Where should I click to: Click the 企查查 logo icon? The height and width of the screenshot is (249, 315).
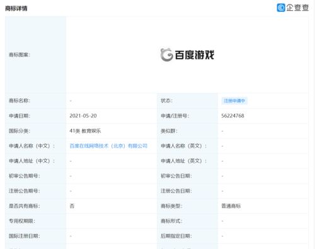(281, 8)
